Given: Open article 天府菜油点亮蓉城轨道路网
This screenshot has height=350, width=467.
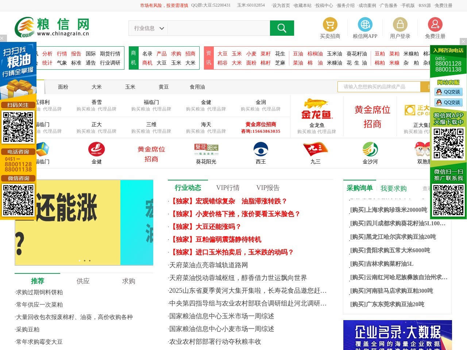Looking at the screenshot, I should 208,265.
